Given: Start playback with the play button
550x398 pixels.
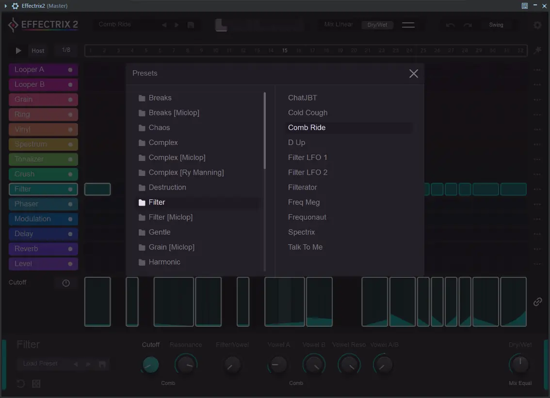Looking at the screenshot, I should 18,50.
